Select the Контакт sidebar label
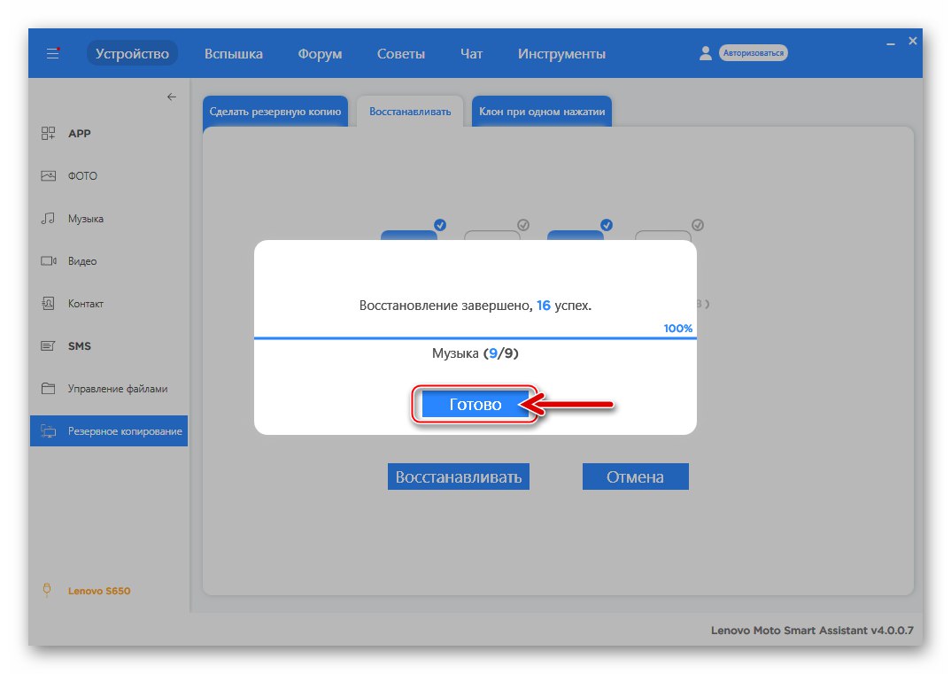 click(x=86, y=303)
